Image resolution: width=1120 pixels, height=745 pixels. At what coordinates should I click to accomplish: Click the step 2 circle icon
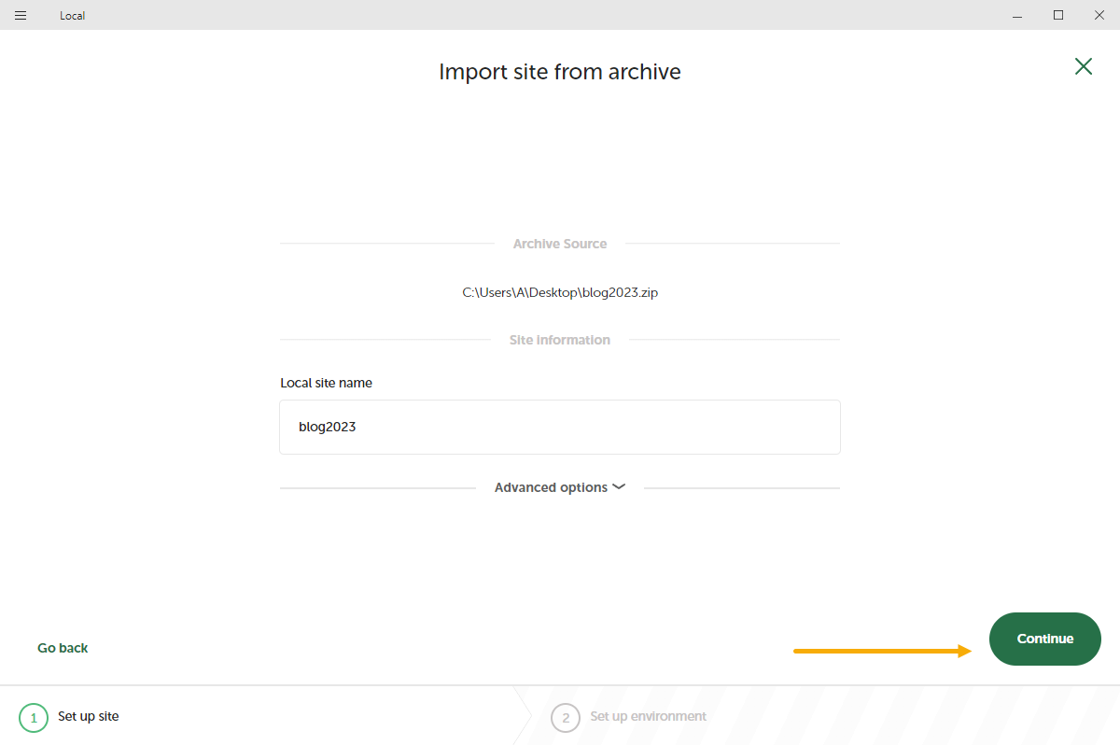click(565, 717)
